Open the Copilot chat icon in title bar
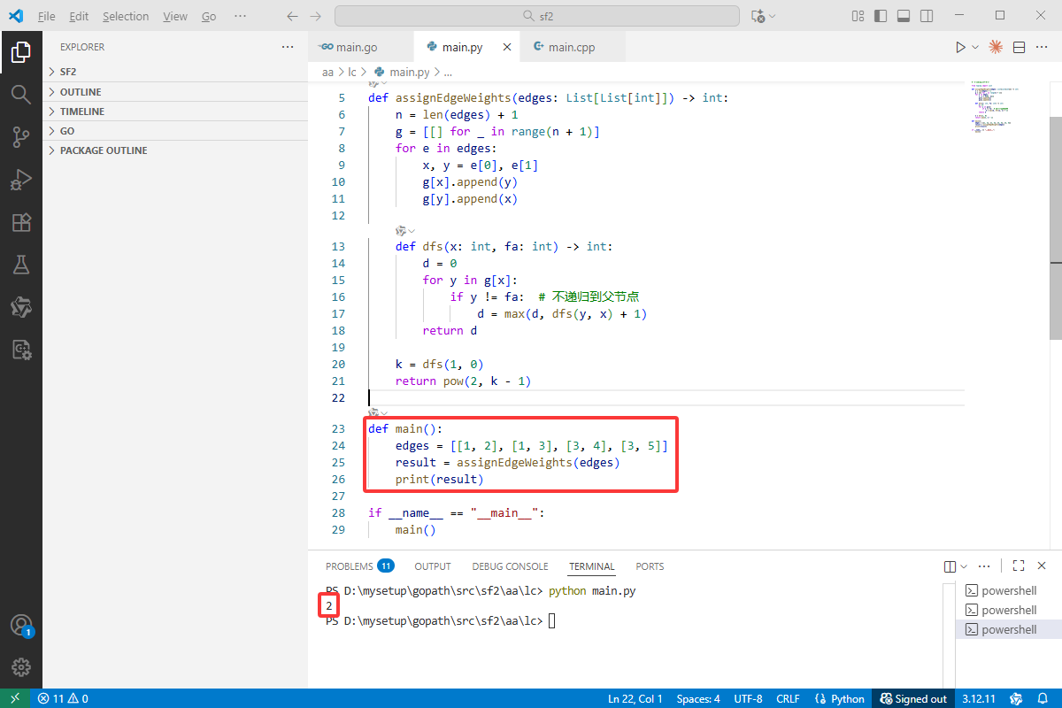 [x=758, y=16]
